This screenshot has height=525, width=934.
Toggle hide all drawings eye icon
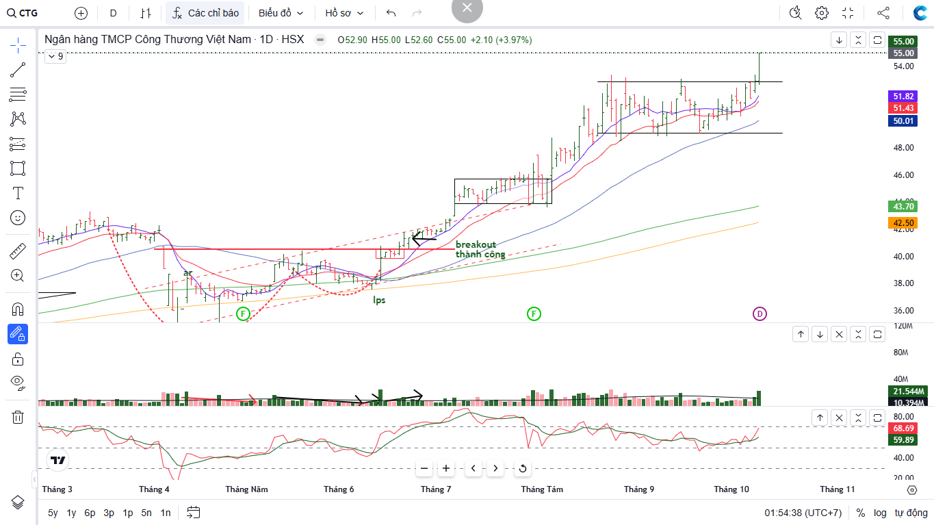coord(18,382)
